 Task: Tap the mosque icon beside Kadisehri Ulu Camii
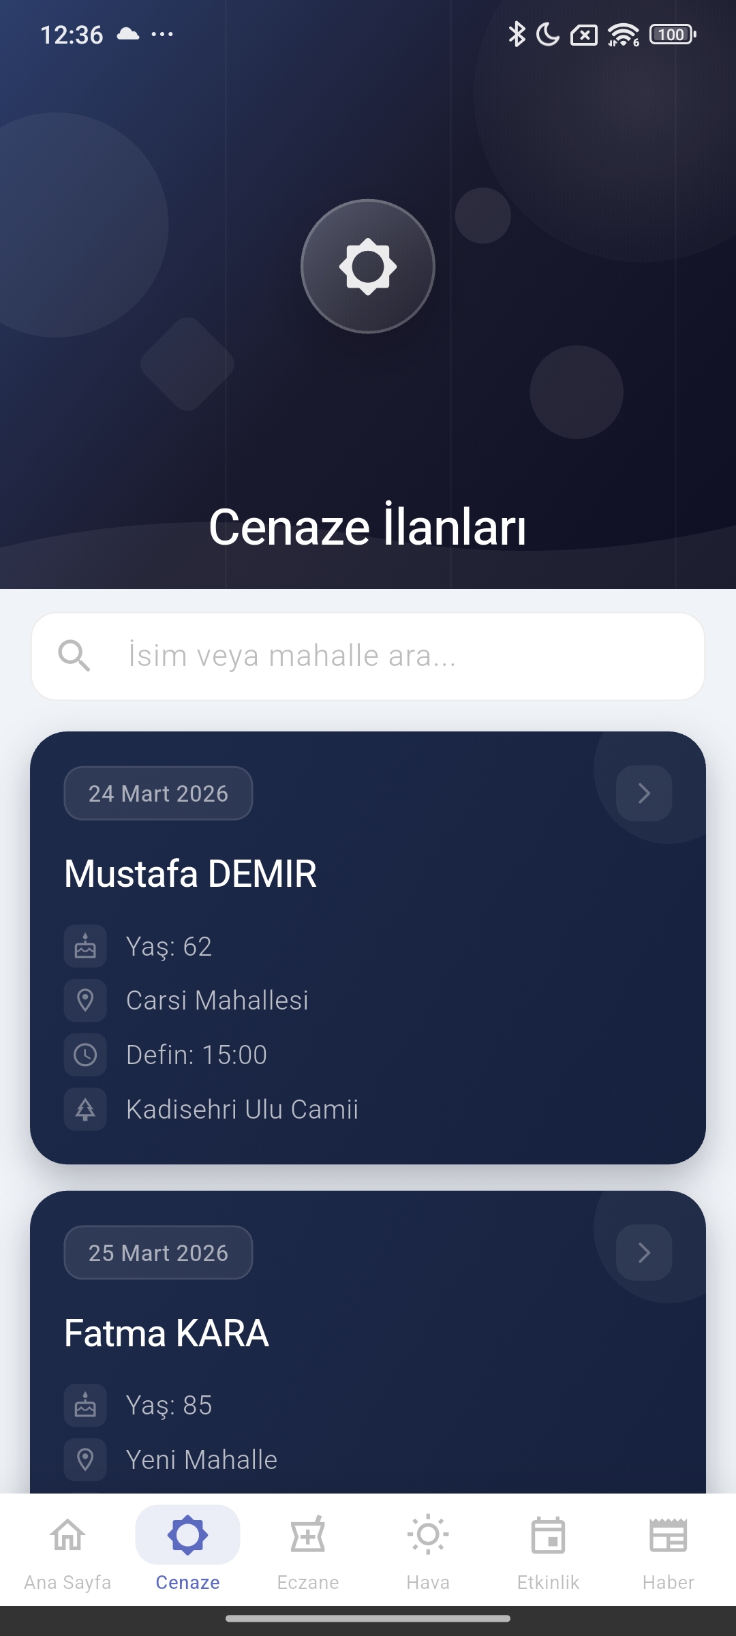pos(85,1109)
